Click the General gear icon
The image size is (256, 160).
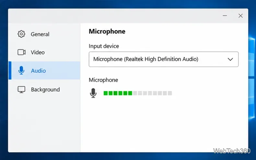(21, 34)
